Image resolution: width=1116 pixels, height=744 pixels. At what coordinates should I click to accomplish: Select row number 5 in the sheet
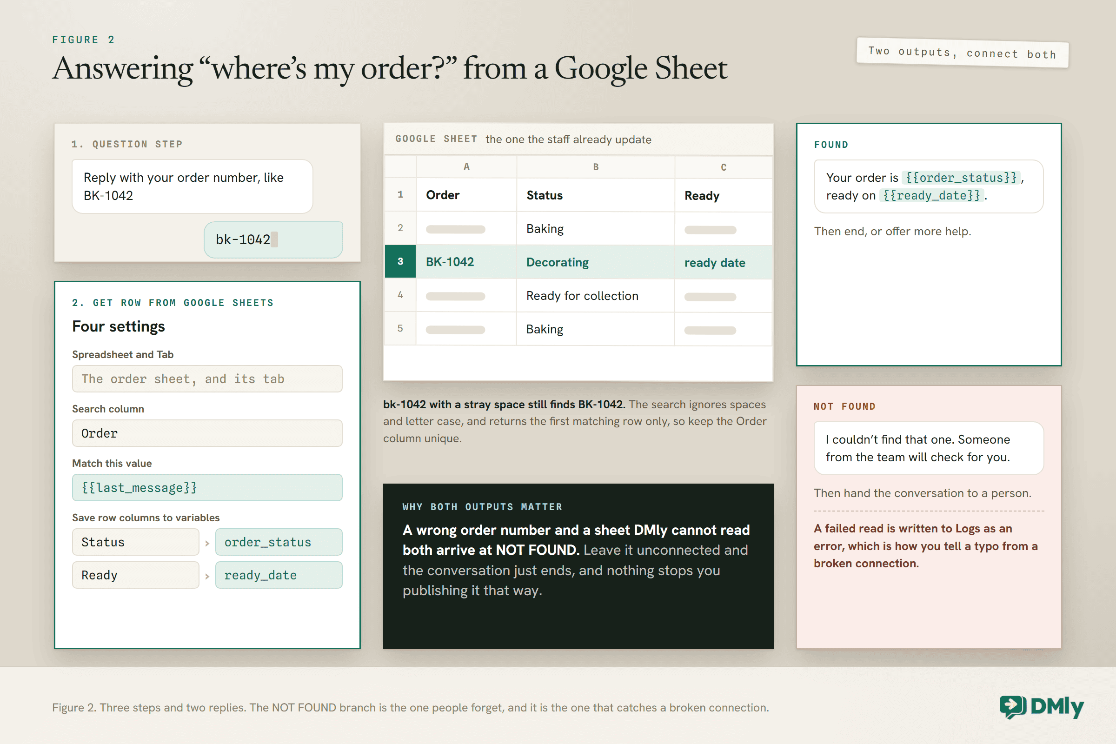pos(400,328)
